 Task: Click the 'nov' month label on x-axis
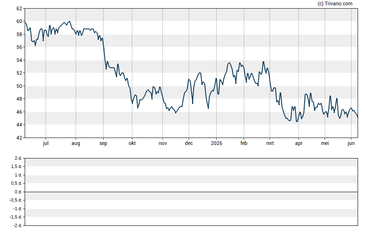tap(163, 143)
